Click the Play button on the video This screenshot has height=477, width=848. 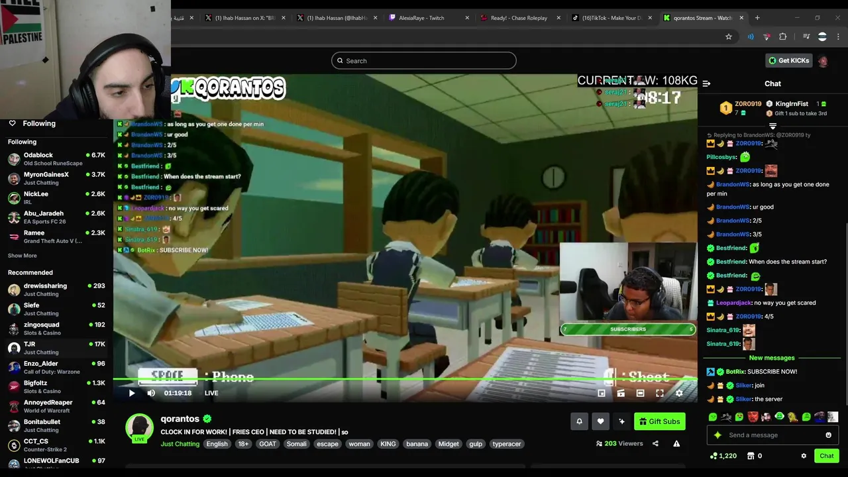tap(131, 393)
